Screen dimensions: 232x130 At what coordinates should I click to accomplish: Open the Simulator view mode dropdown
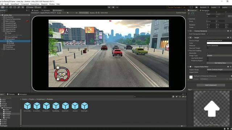click(35, 13)
